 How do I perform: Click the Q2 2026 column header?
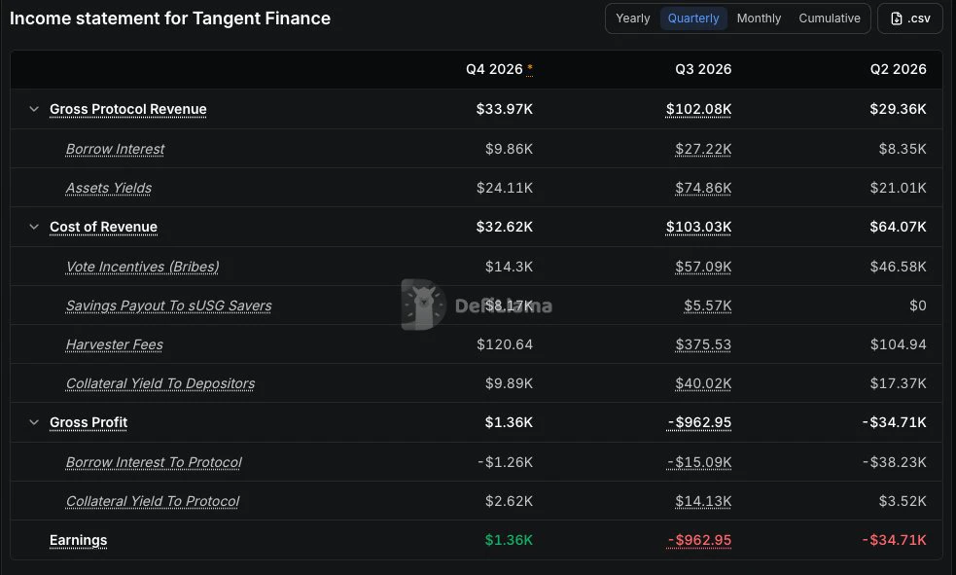pyautogui.click(x=898, y=69)
